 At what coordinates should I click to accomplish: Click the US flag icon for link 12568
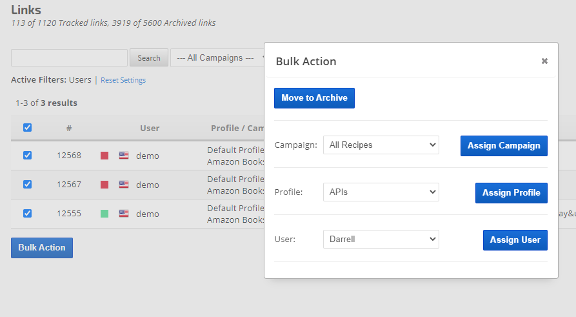click(124, 156)
